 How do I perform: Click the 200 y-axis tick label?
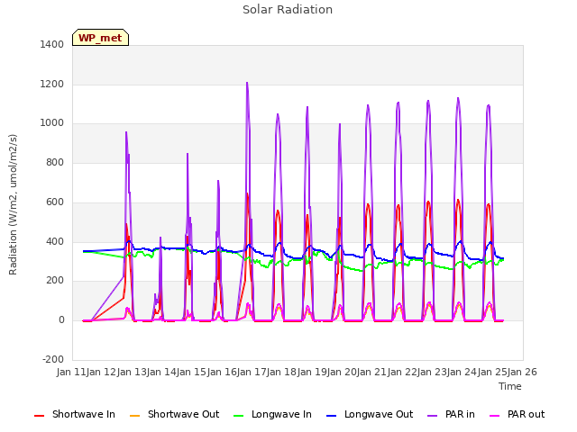(x=55, y=281)
